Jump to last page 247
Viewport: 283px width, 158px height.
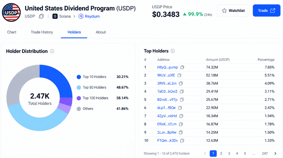coord(265,153)
